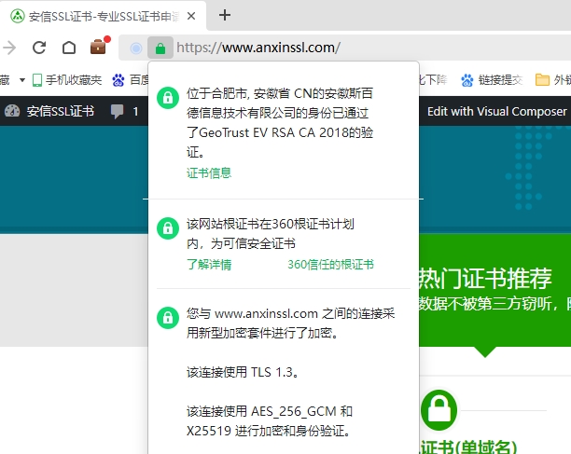Open the 证书信息 link

[209, 172]
